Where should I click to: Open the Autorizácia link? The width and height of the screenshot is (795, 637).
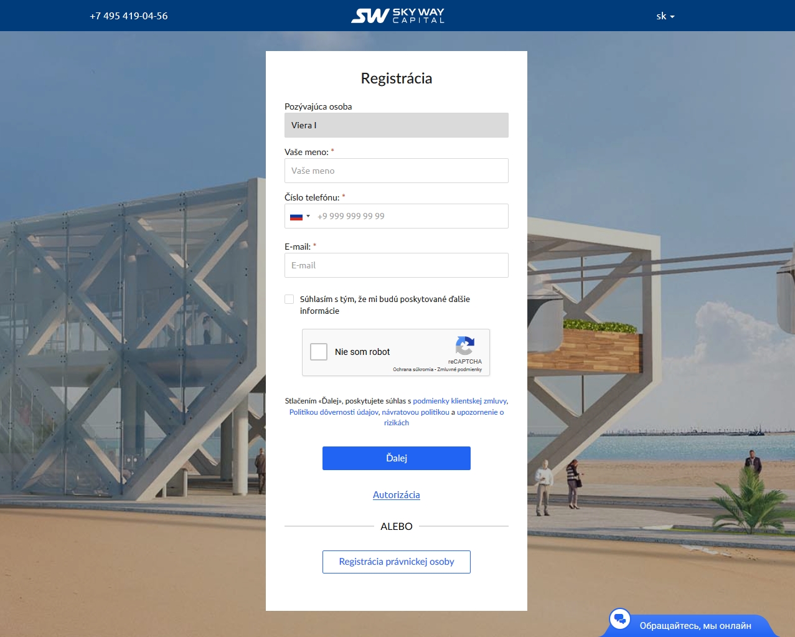pos(396,494)
